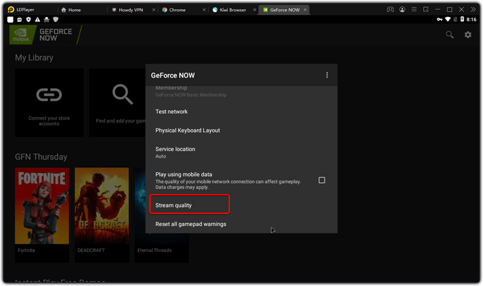Click the LDPlayer multi-window icon

click(426, 10)
